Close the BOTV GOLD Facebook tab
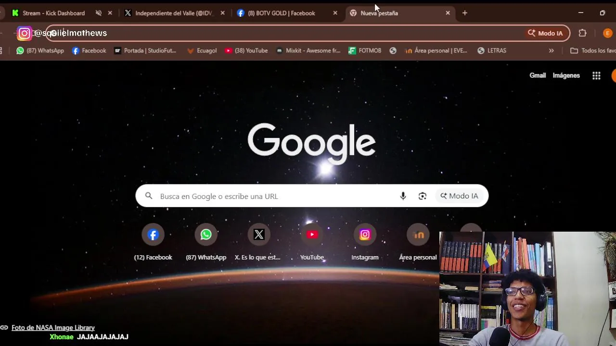This screenshot has height=346, width=616. [335, 13]
